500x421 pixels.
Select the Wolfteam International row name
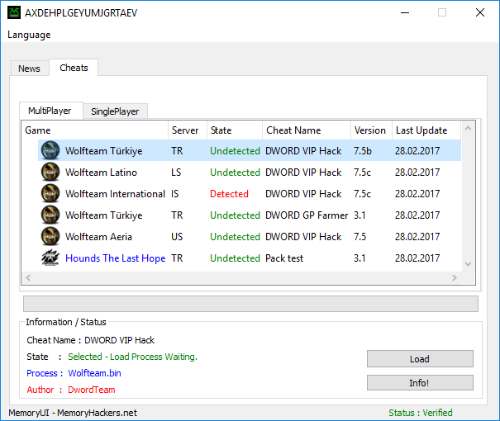[115, 194]
